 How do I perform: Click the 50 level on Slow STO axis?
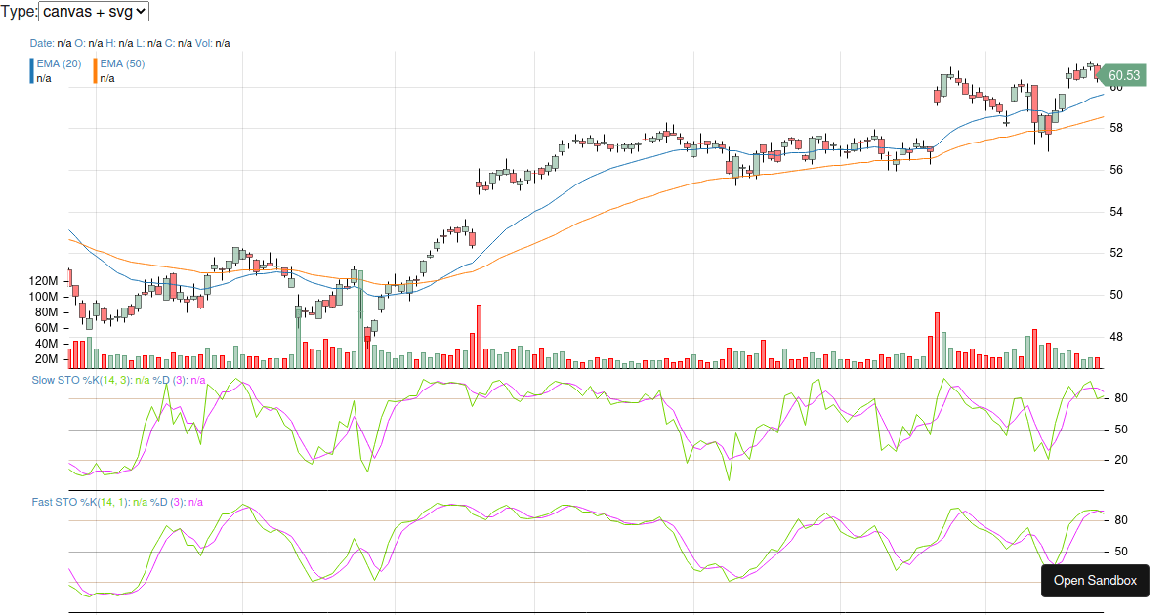click(1120, 430)
